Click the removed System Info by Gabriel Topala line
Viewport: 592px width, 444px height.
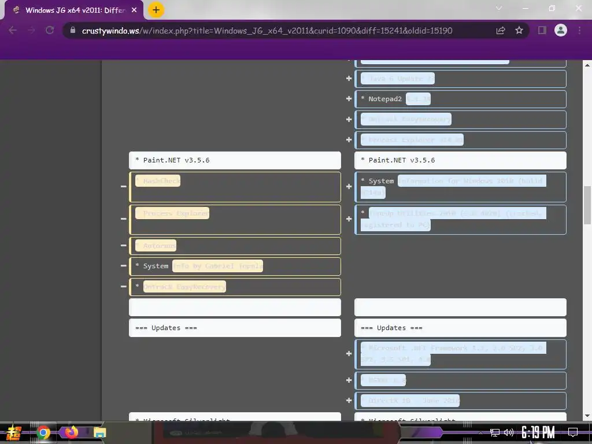tap(235, 266)
